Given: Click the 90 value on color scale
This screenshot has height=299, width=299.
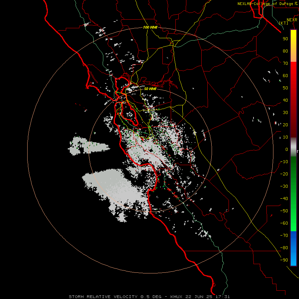Looking at the screenshot, I should pos(285,39).
